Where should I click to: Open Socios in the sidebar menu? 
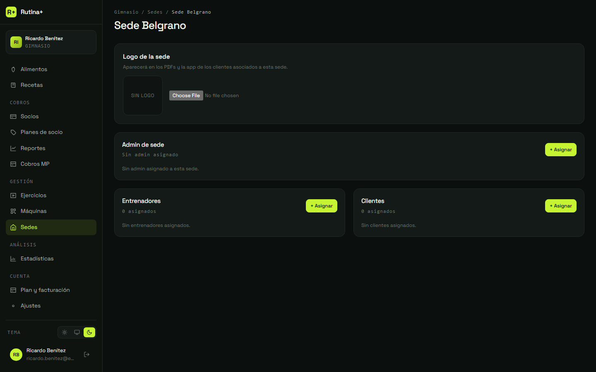(51, 117)
